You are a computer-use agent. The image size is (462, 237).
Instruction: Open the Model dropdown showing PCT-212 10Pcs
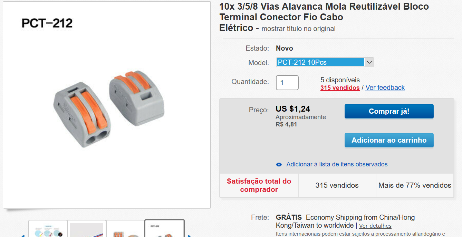click(320, 62)
